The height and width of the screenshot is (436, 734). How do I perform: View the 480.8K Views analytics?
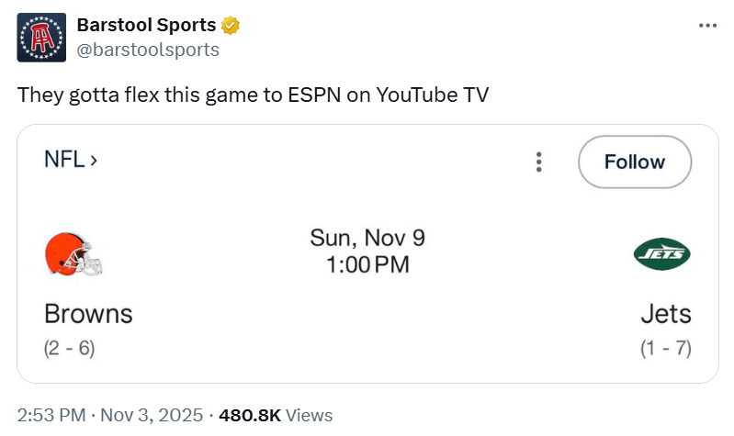(x=276, y=415)
